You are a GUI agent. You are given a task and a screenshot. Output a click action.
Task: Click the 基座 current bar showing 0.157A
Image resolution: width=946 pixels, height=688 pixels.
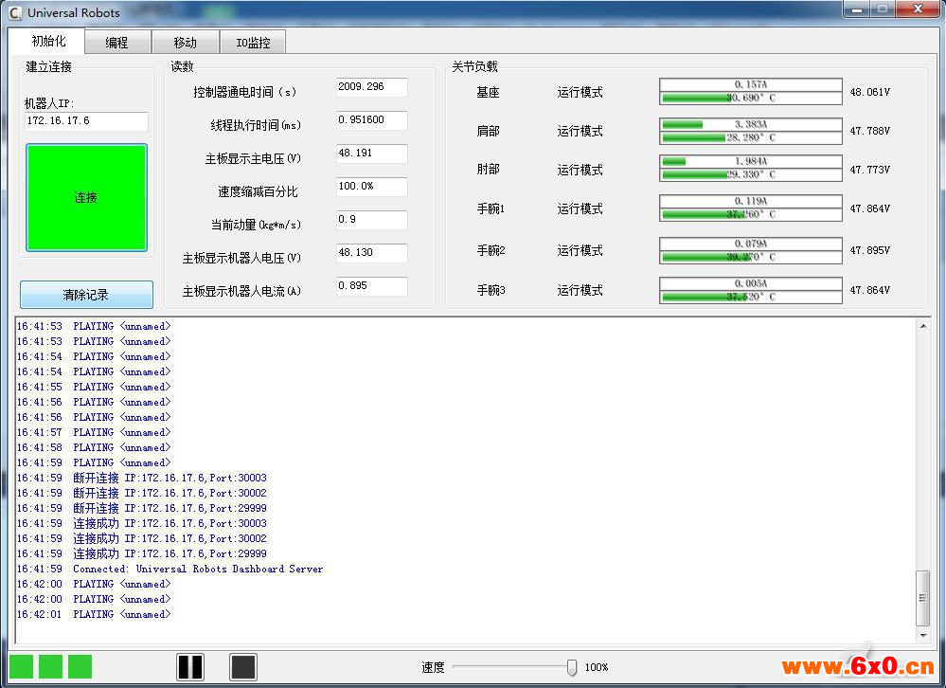pos(751,84)
